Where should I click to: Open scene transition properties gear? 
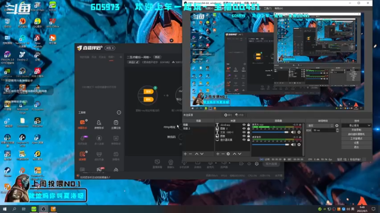[337, 125]
